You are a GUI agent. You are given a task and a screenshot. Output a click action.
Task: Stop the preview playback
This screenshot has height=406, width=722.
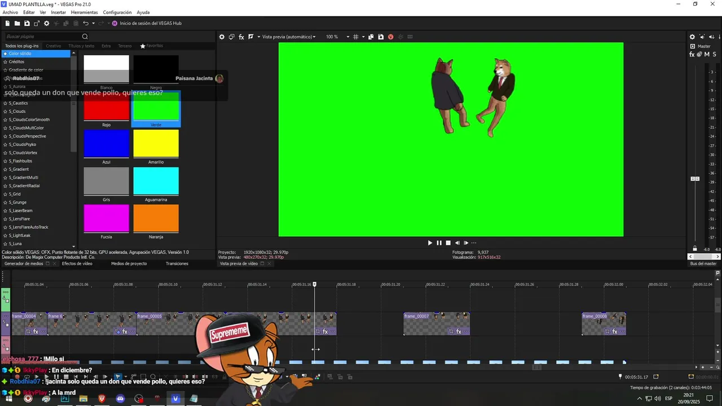pos(448,243)
